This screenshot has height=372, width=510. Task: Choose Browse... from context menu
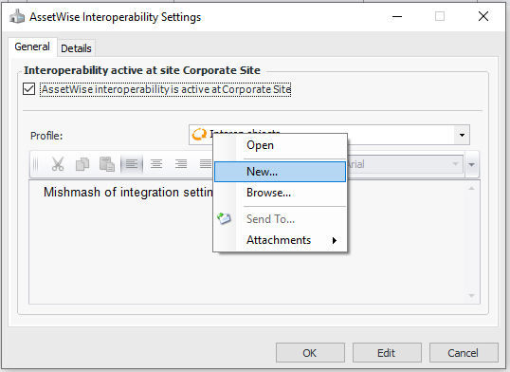[x=280, y=193]
